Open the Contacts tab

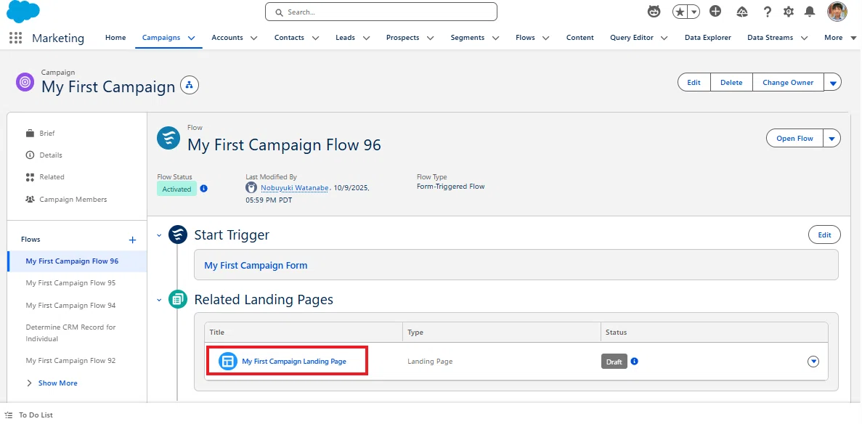pyautogui.click(x=289, y=38)
